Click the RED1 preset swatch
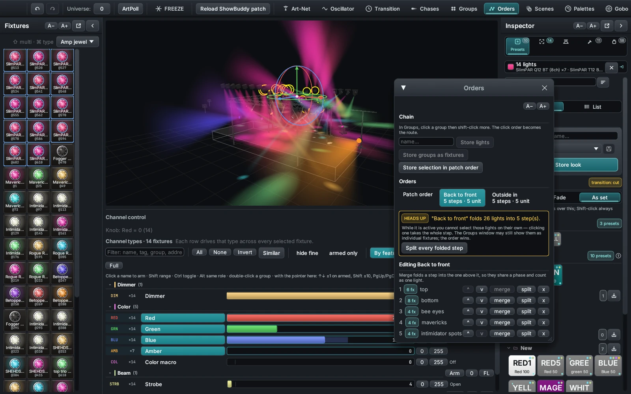Viewport: 631px width, 394px height. [522, 366]
